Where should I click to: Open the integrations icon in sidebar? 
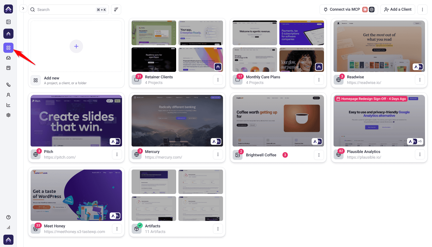(x=8, y=85)
